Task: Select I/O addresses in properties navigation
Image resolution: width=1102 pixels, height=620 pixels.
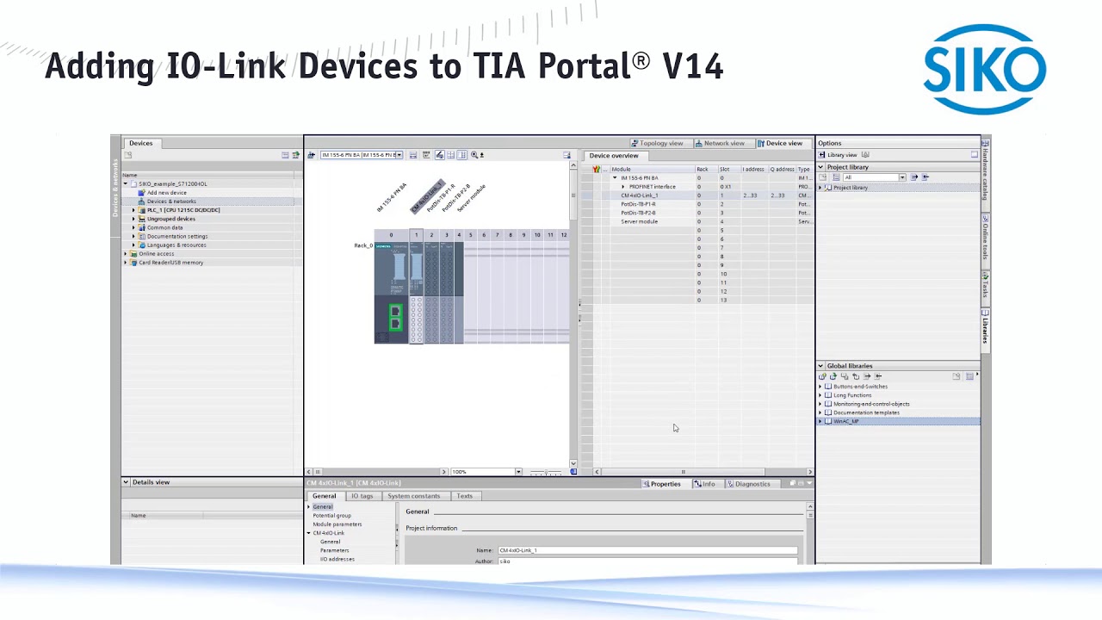Action: [337, 559]
